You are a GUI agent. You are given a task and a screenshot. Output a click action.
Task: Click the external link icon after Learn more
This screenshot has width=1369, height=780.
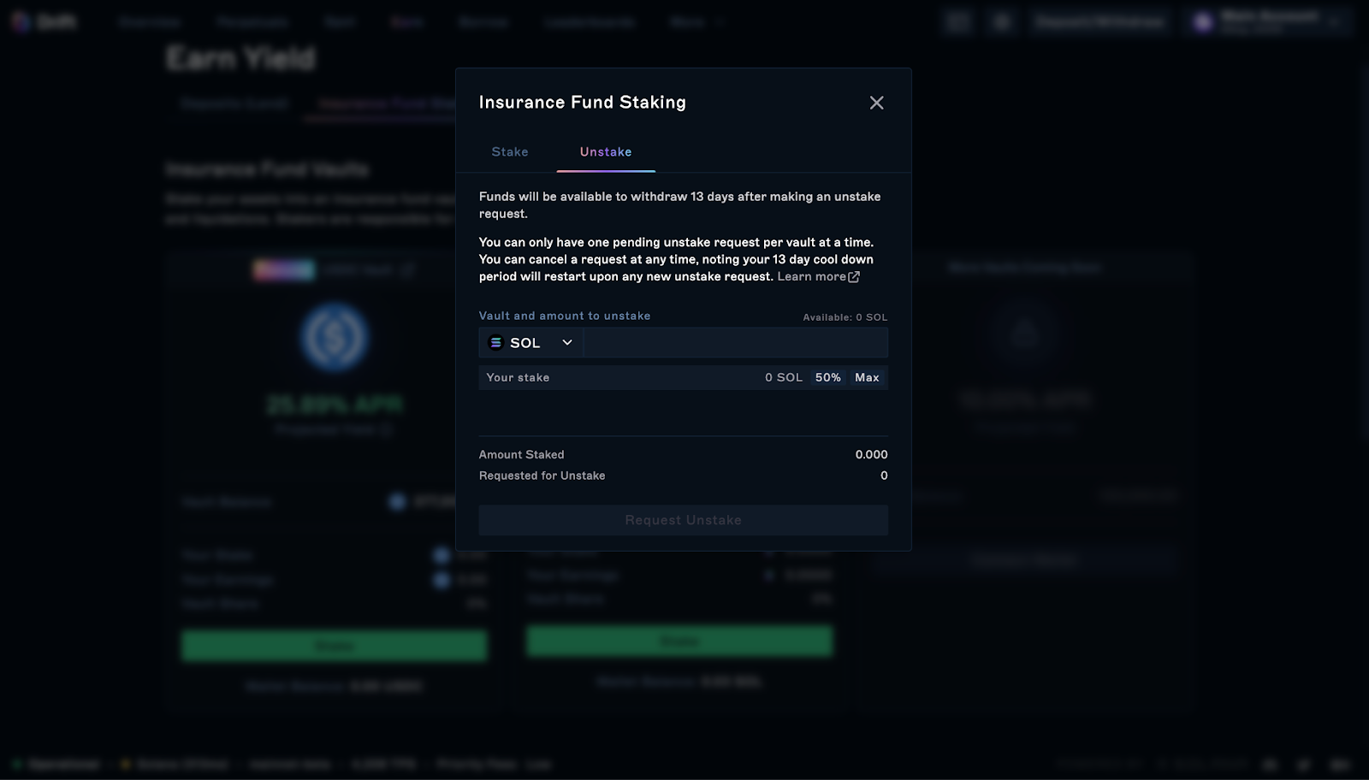pyautogui.click(x=854, y=277)
